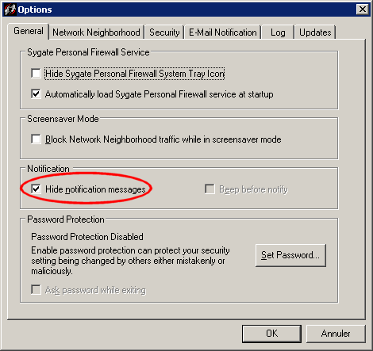This screenshot has width=373, height=351.
Task: Toggle the Beep before notify checkbox
Action: click(210, 189)
